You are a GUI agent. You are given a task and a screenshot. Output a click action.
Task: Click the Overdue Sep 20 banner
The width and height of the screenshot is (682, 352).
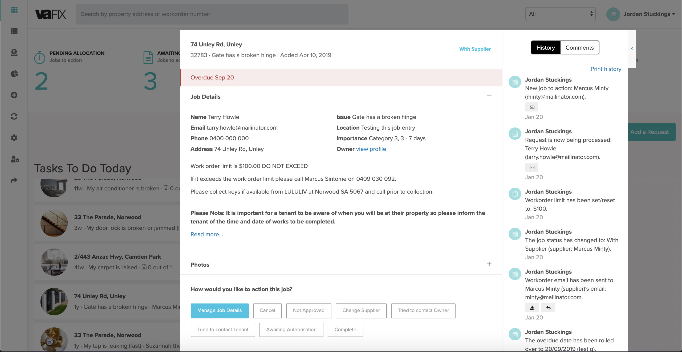point(341,78)
